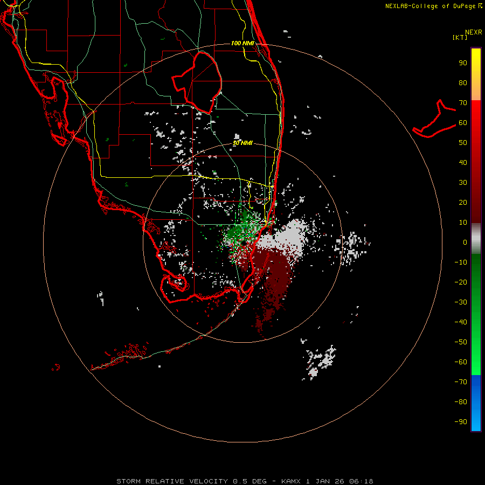The image size is (485, 485).
Task: Click the 40 value on the velocity scale
Action: click(x=463, y=162)
